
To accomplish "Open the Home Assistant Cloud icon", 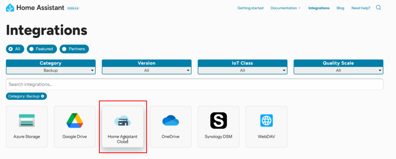I will click(123, 121).
